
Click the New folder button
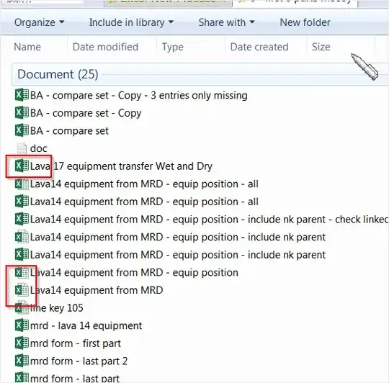click(305, 22)
